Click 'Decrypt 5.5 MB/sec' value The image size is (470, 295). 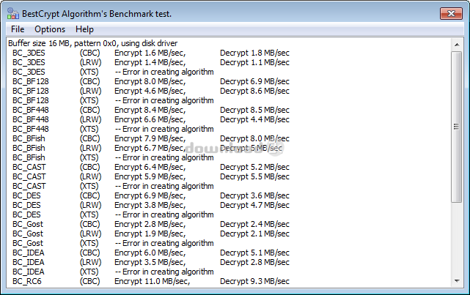coord(254,177)
